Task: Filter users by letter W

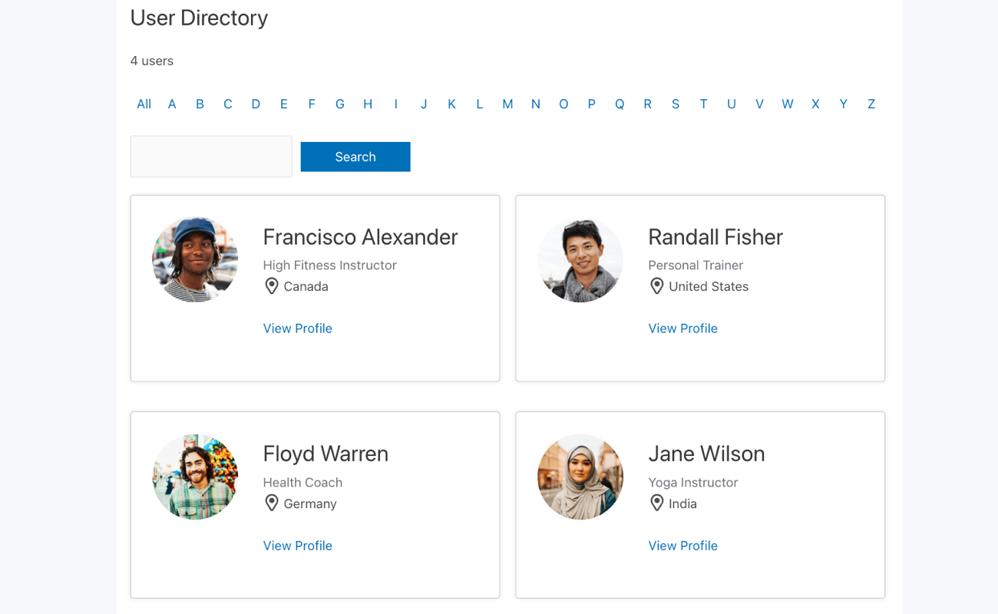Action: tap(788, 104)
